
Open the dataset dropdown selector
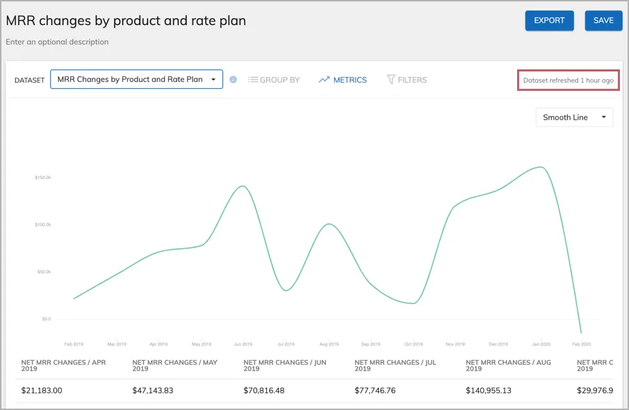point(136,79)
